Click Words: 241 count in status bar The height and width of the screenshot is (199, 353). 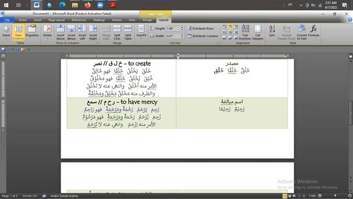tap(30, 196)
